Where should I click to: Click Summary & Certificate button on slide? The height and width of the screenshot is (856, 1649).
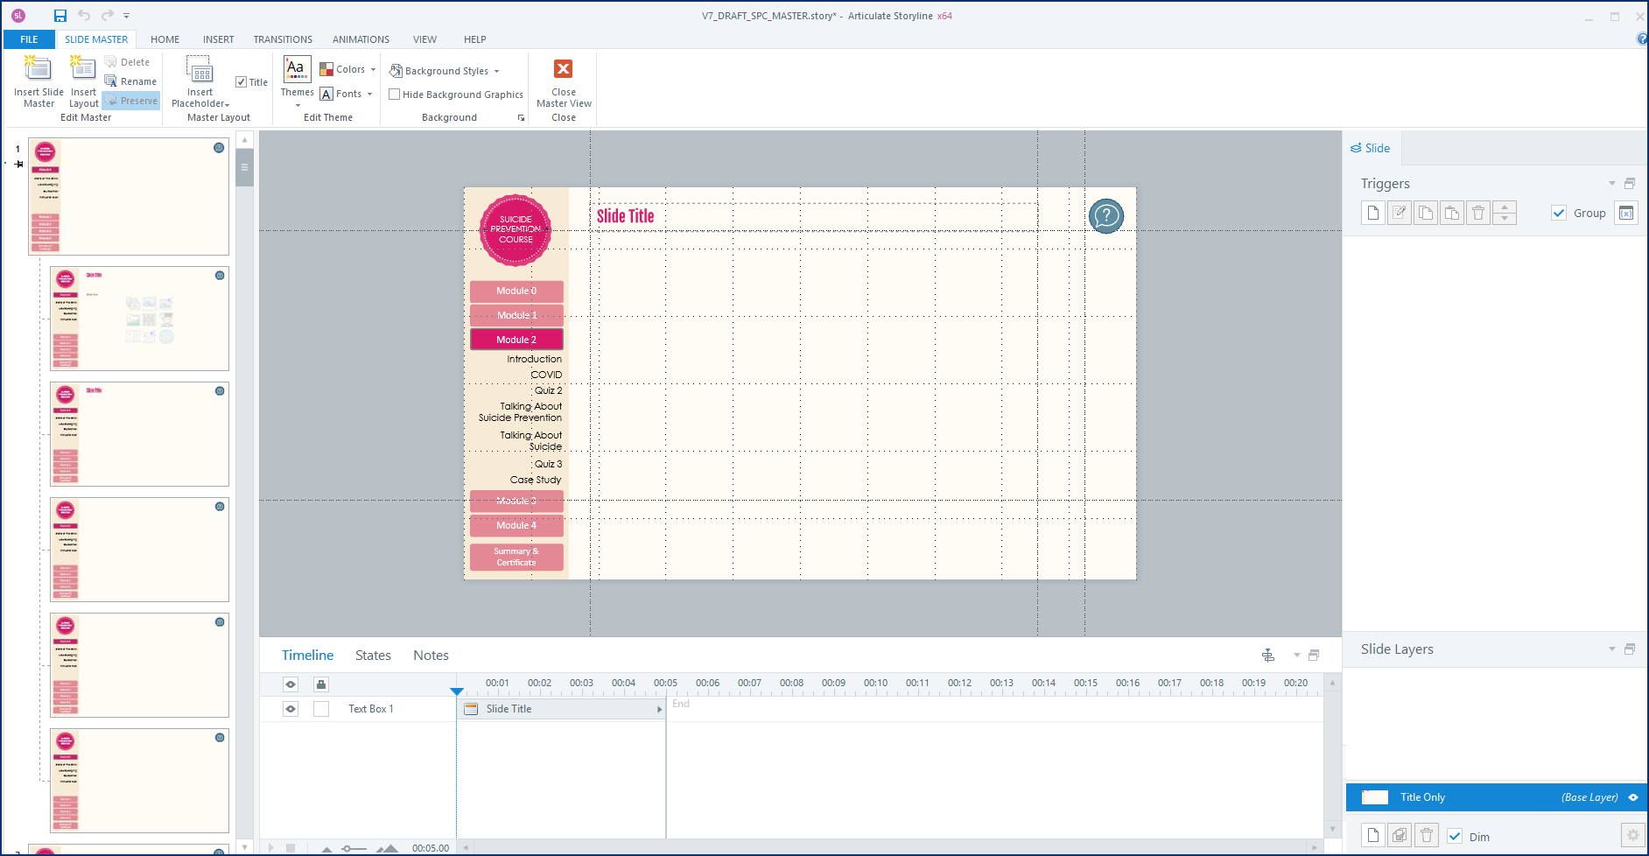click(x=516, y=557)
